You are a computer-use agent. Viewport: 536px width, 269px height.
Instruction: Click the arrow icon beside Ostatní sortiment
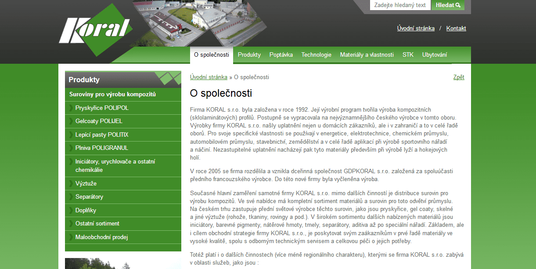(x=71, y=223)
